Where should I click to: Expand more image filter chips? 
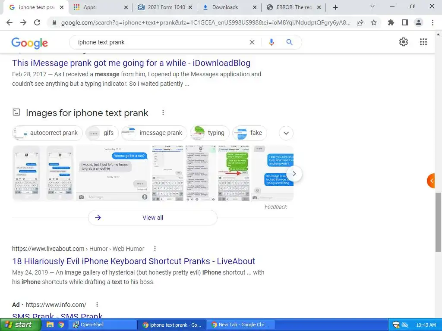tap(286, 133)
